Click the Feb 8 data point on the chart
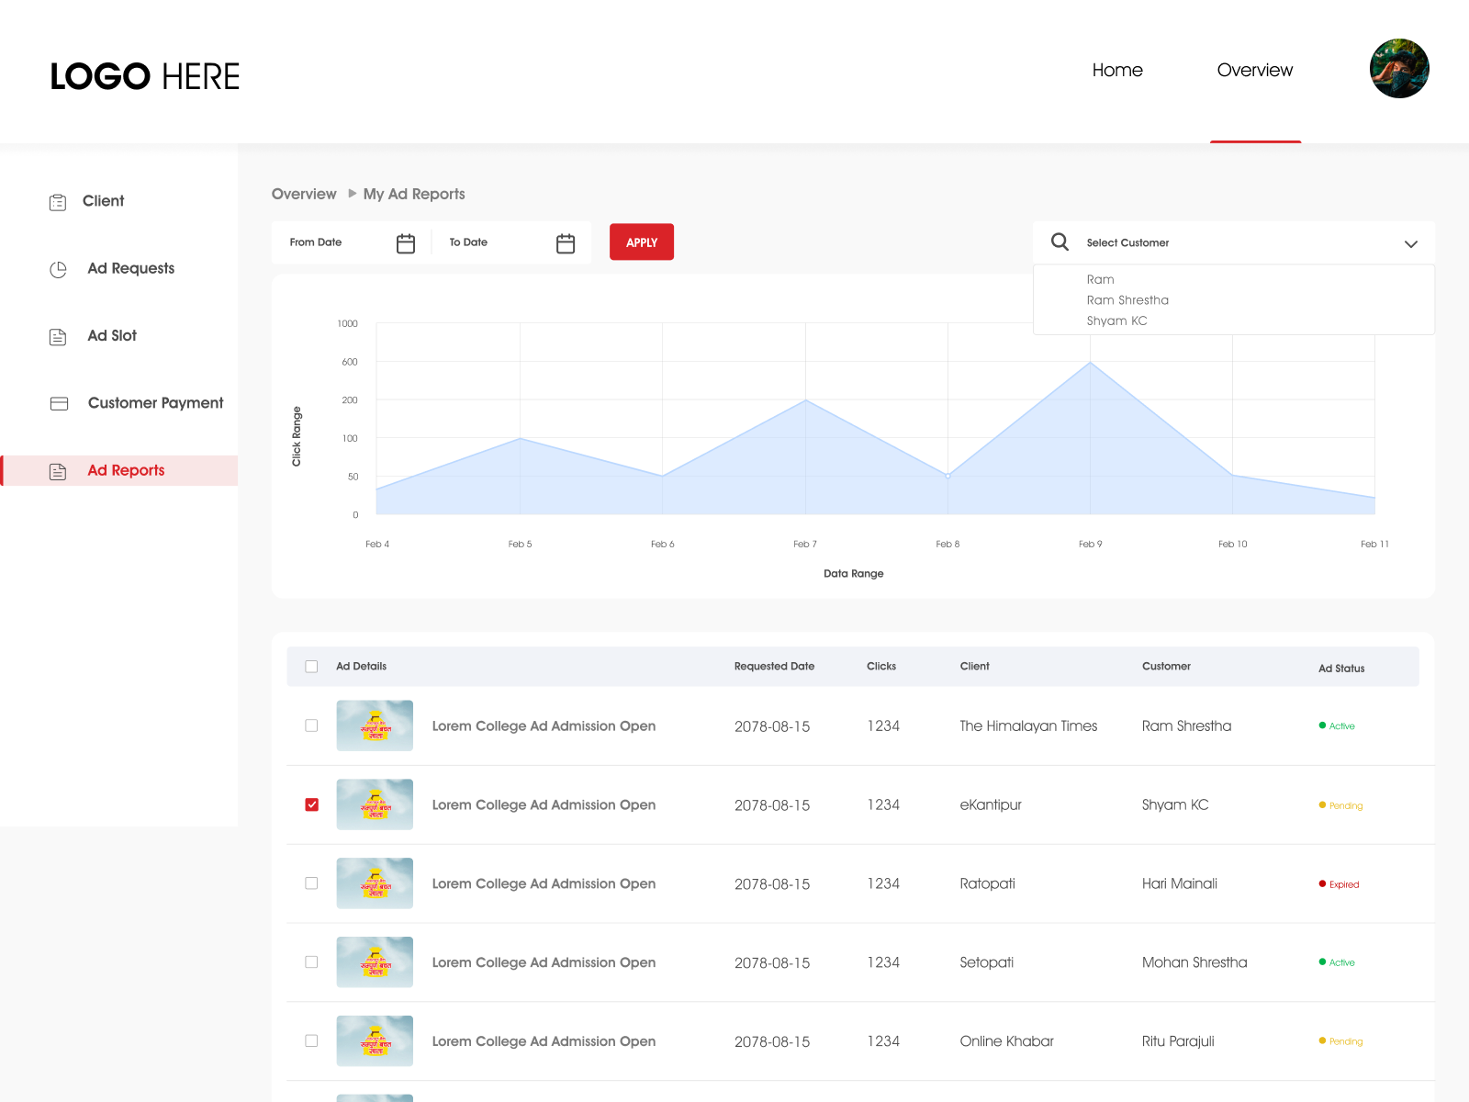Screen dimensions: 1469x1102 948,476
